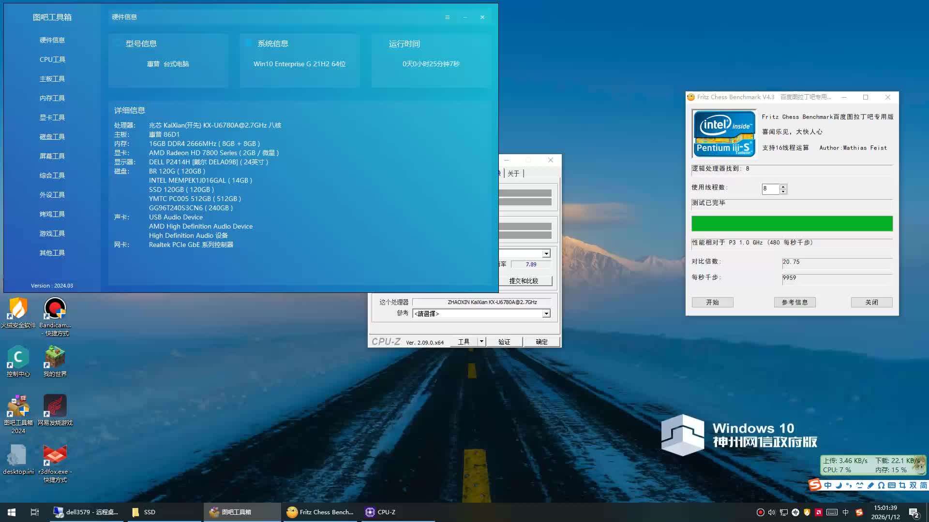Open 网易发烧游戏 desktop shortcut

click(55, 410)
